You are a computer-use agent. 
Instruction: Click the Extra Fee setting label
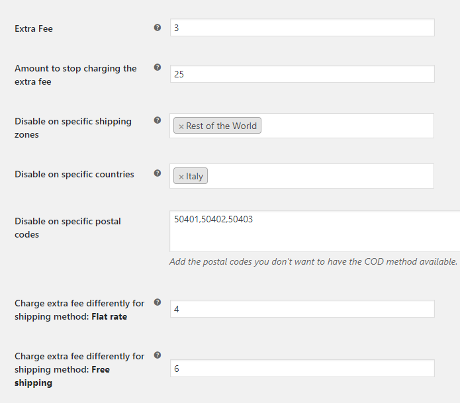pyautogui.click(x=34, y=28)
